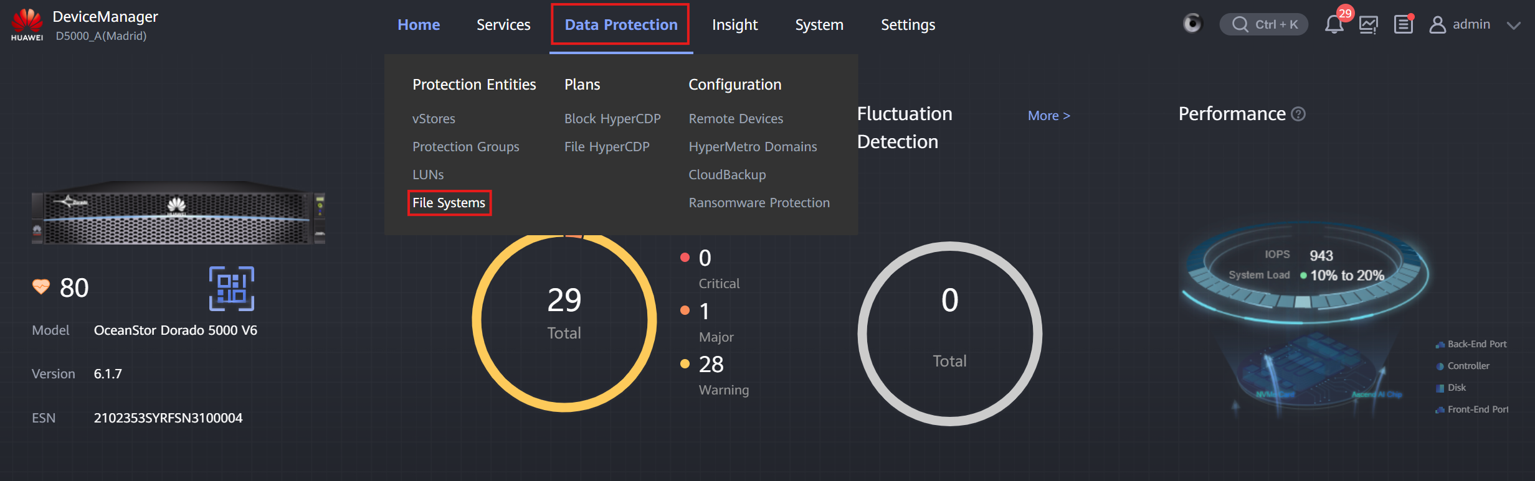The image size is (1535, 481).
Task: Select File Systems under Protection Entities
Action: [x=449, y=203]
